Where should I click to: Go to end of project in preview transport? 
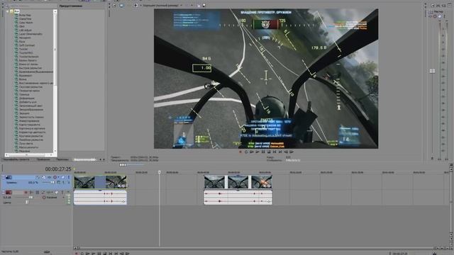click(280, 152)
